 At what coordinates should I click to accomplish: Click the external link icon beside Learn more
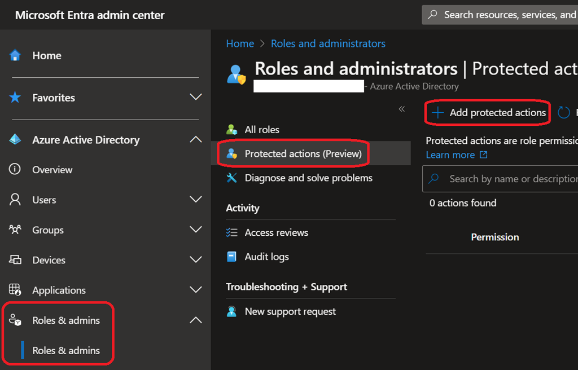click(483, 155)
